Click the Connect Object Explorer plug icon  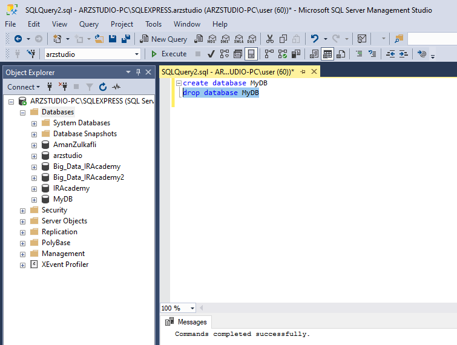(x=50, y=87)
